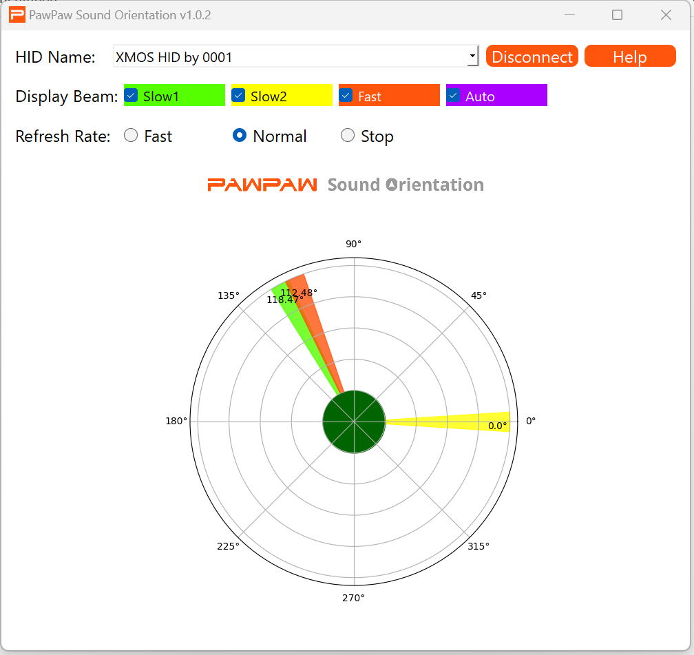694x655 pixels.
Task: Click the 118.47° beam angle label
Action: coord(284,300)
